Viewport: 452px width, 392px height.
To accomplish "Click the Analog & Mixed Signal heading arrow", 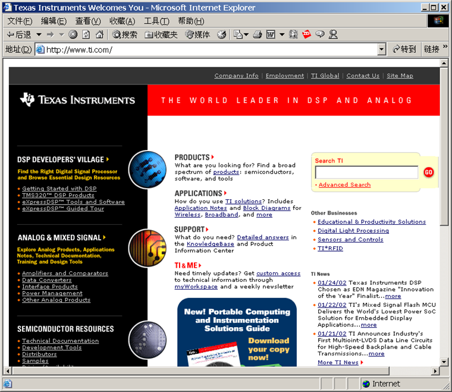I will pos(104,237).
